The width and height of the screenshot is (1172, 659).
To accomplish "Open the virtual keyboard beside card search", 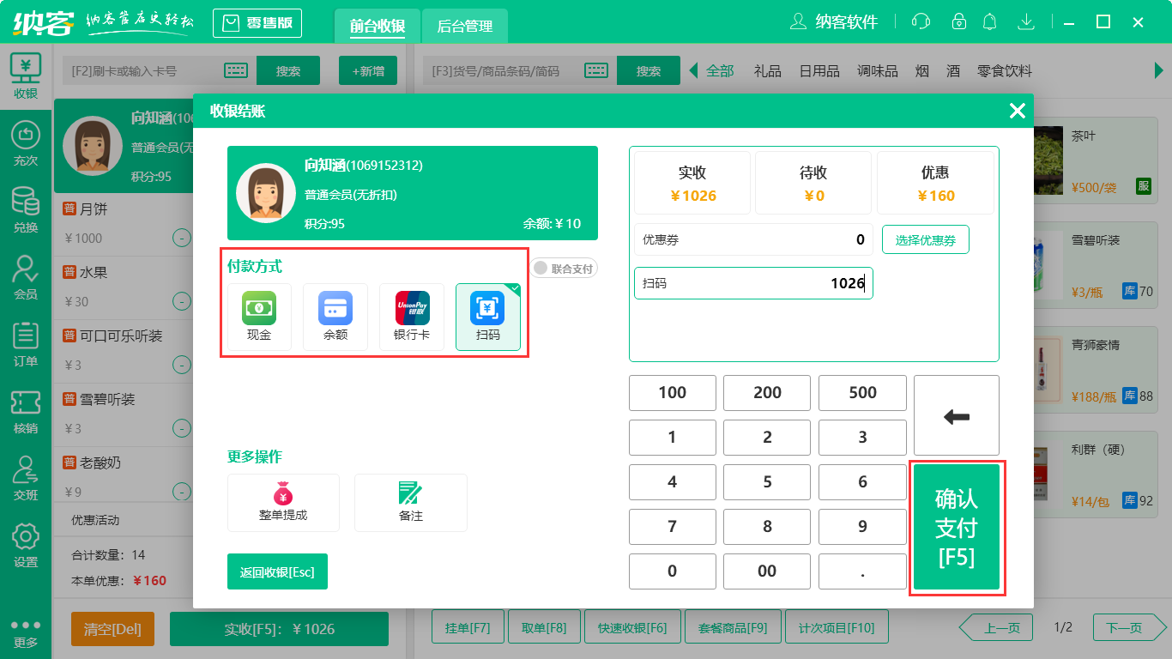I will pyautogui.click(x=236, y=70).
